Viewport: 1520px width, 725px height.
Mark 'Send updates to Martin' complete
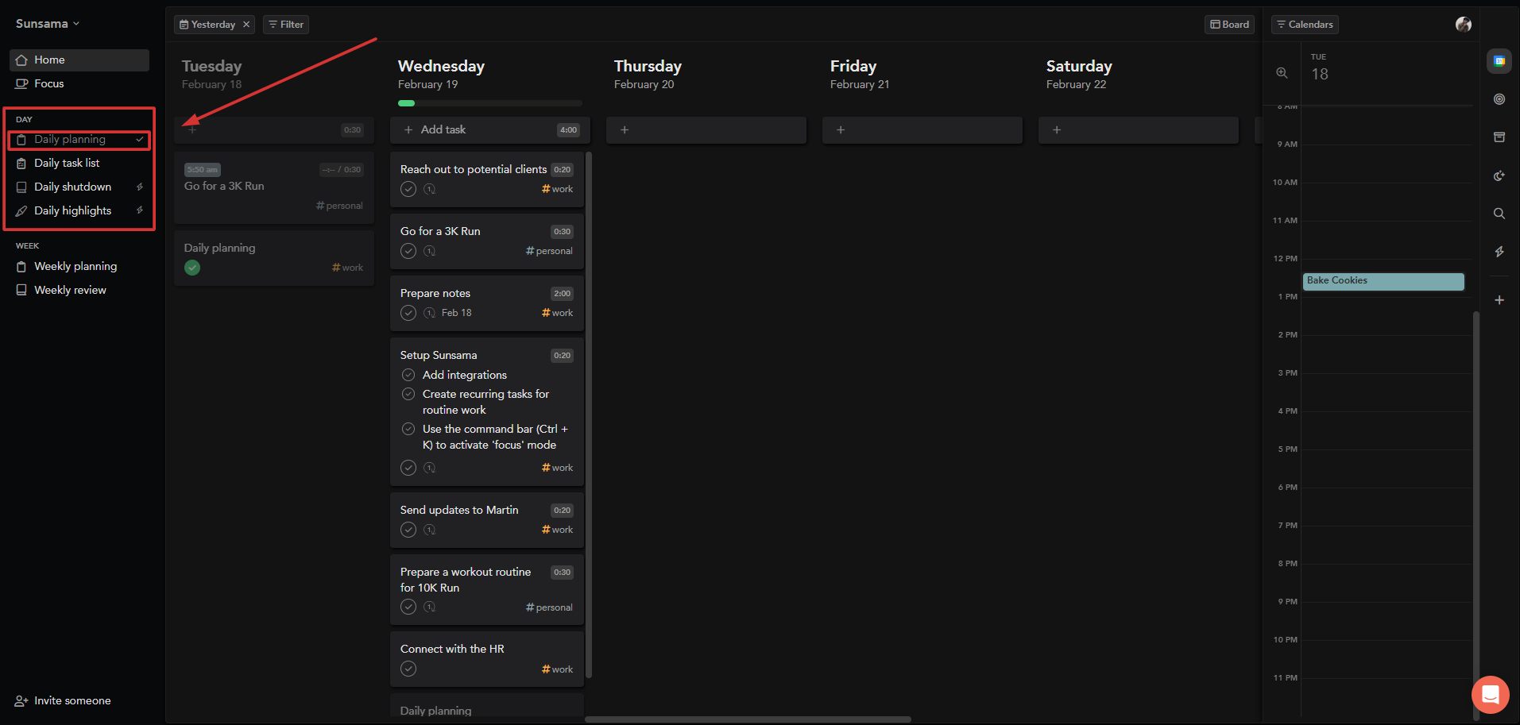[408, 530]
